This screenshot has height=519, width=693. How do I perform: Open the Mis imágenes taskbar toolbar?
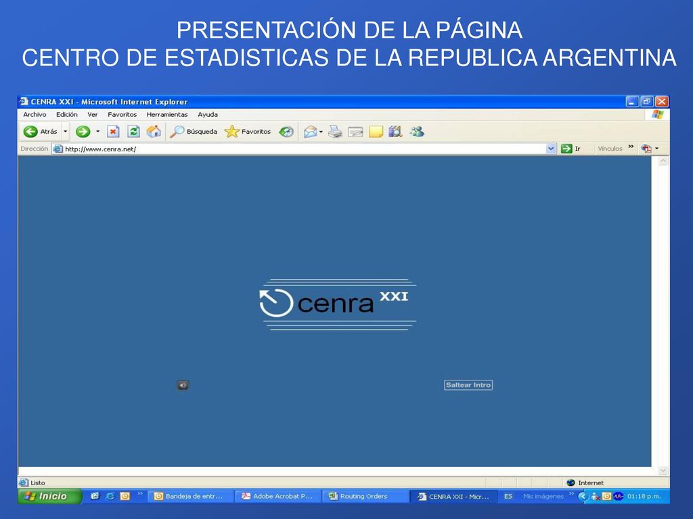[x=543, y=497]
